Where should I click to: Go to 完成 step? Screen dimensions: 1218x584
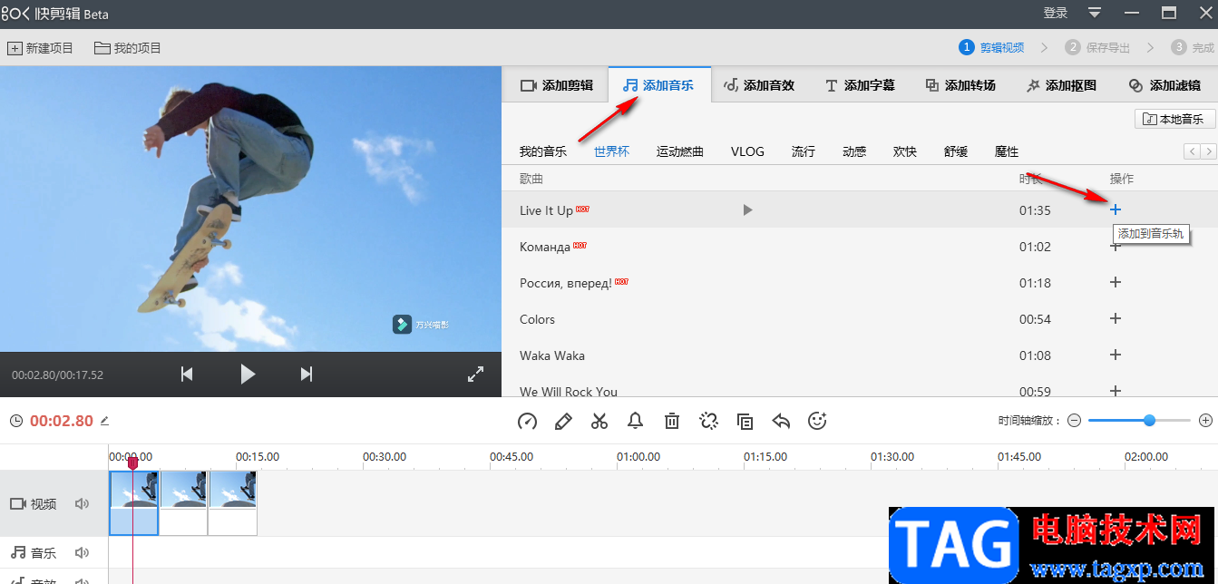1193,47
